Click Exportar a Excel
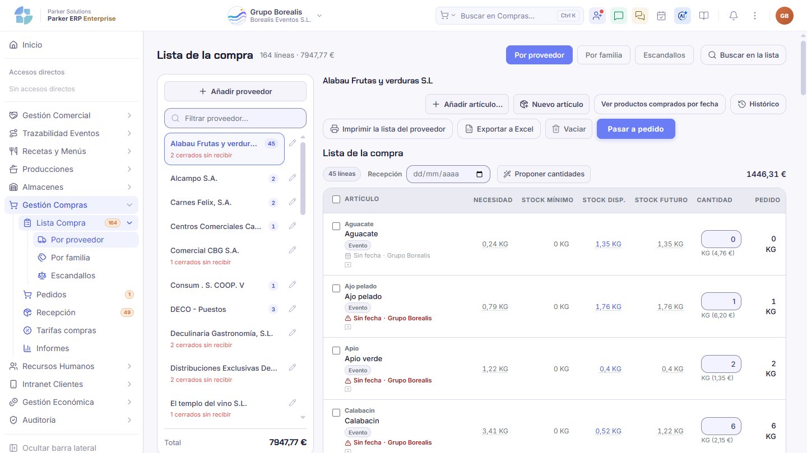The height and width of the screenshot is (453, 807). 499,129
